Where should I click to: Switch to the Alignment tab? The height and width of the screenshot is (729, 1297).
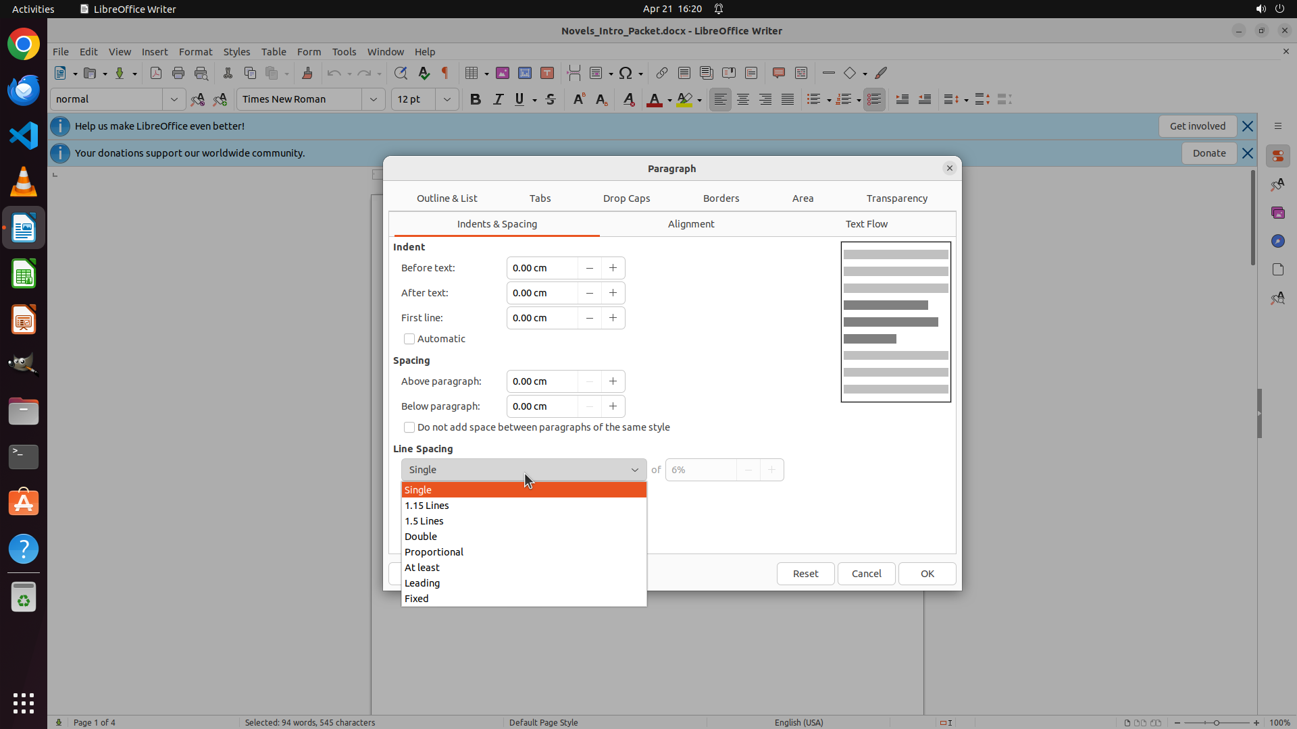(690, 224)
